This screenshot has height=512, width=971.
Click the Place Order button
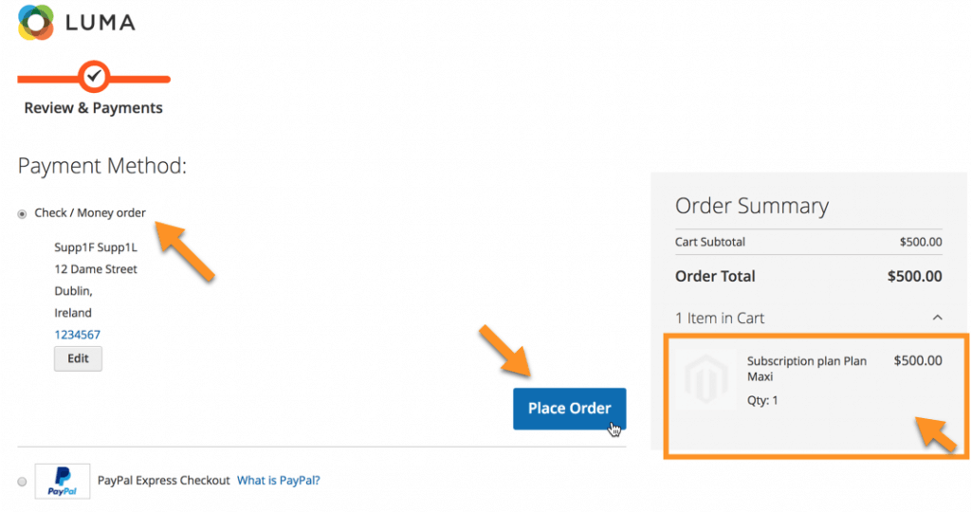coord(569,409)
